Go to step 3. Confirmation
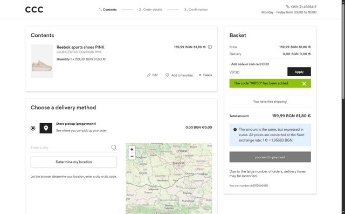This screenshot has height=214, width=345. coord(196,10)
